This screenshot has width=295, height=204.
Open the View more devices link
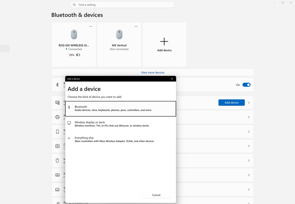click(153, 73)
